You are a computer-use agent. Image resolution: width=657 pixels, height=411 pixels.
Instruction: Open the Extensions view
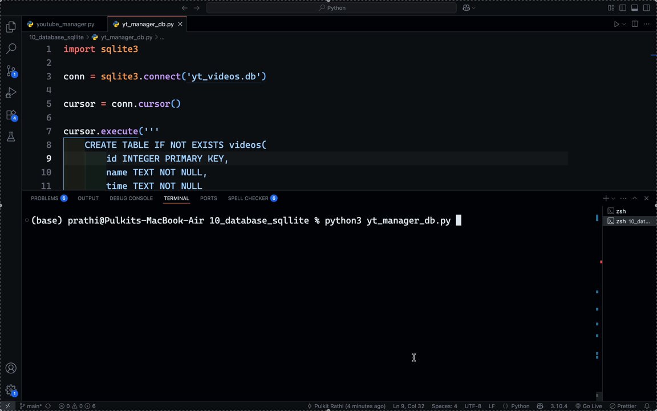coord(11,115)
